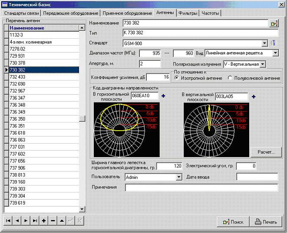Click the edit record up-triangle button

[62, 221]
